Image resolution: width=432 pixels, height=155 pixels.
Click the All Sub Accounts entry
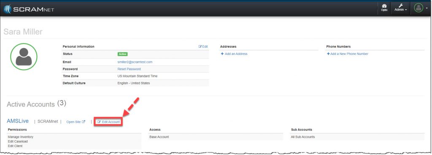pyautogui.click(x=303, y=137)
